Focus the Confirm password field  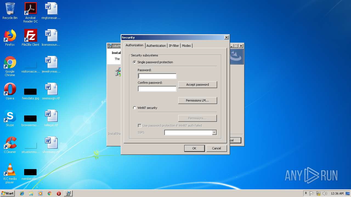click(157, 89)
